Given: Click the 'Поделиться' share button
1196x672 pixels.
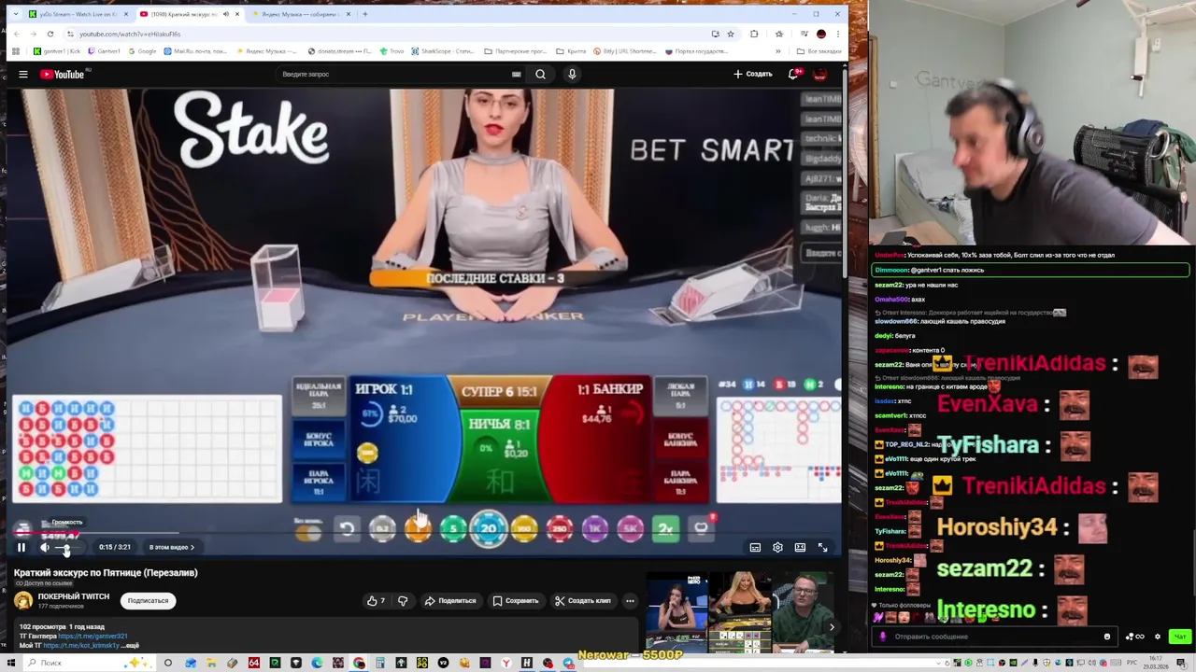Looking at the screenshot, I should coord(450,600).
